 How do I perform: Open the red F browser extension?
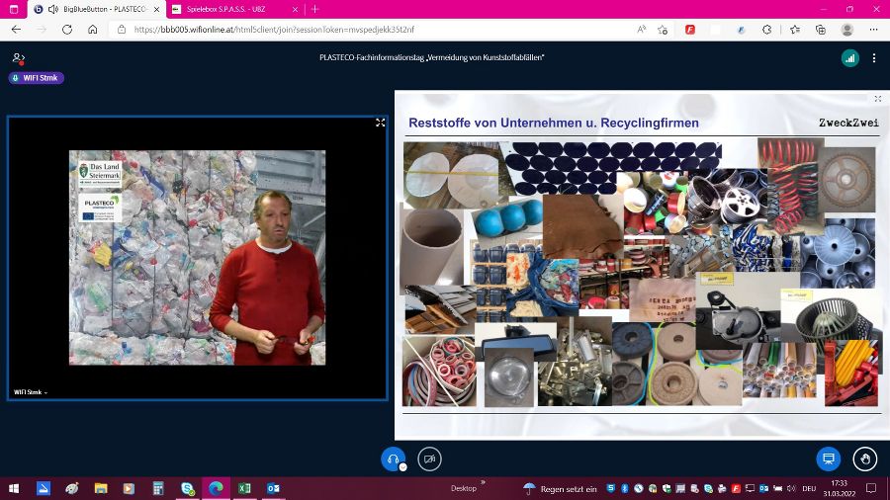[x=690, y=30]
